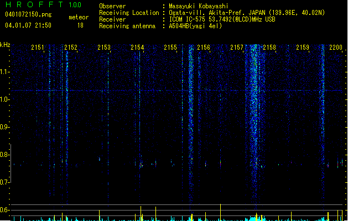Click the 0.7 kHz axis label

point(4,182)
